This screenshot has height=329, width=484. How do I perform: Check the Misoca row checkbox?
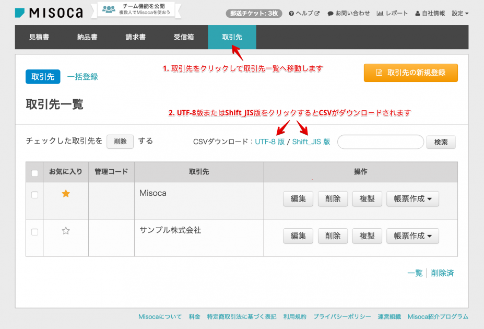pos(34,195)
